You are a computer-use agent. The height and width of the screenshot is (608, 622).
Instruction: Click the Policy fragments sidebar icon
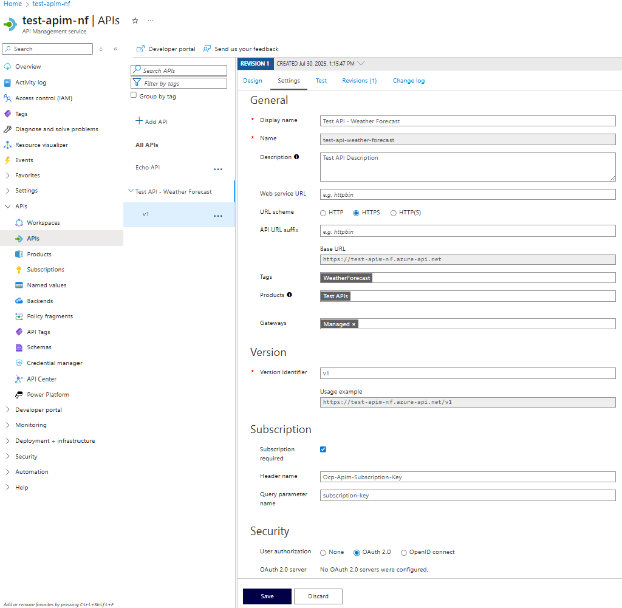[19, 316]
